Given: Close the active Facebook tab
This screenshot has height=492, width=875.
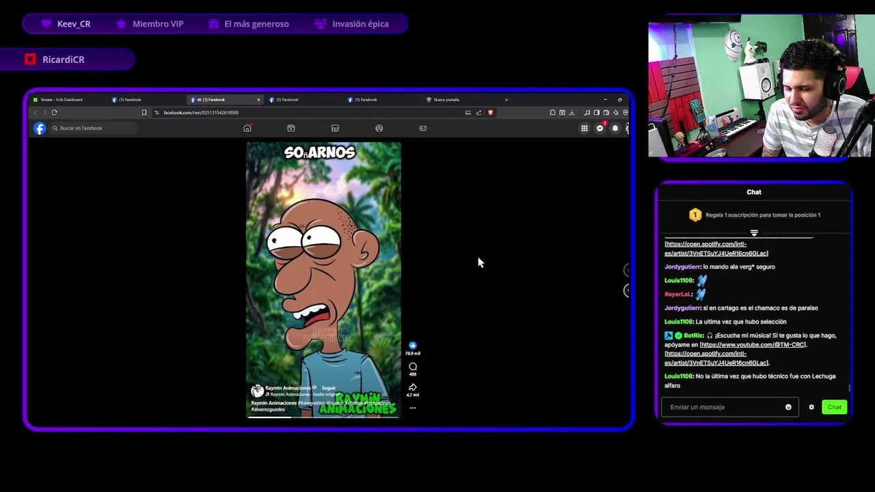Looking at the screenshot, I should click(x=258, y=100).
